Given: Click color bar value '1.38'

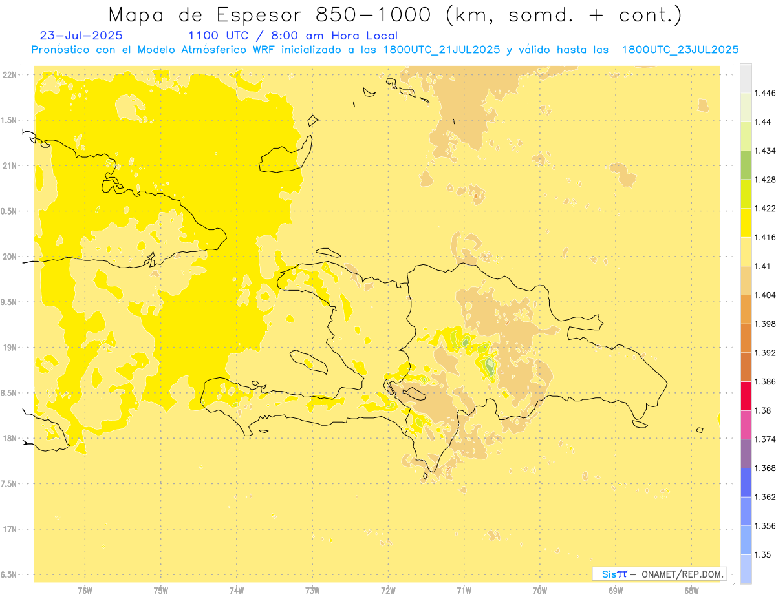Looking at the screenshot, I should pyautogui.click(x=762, y=410).
